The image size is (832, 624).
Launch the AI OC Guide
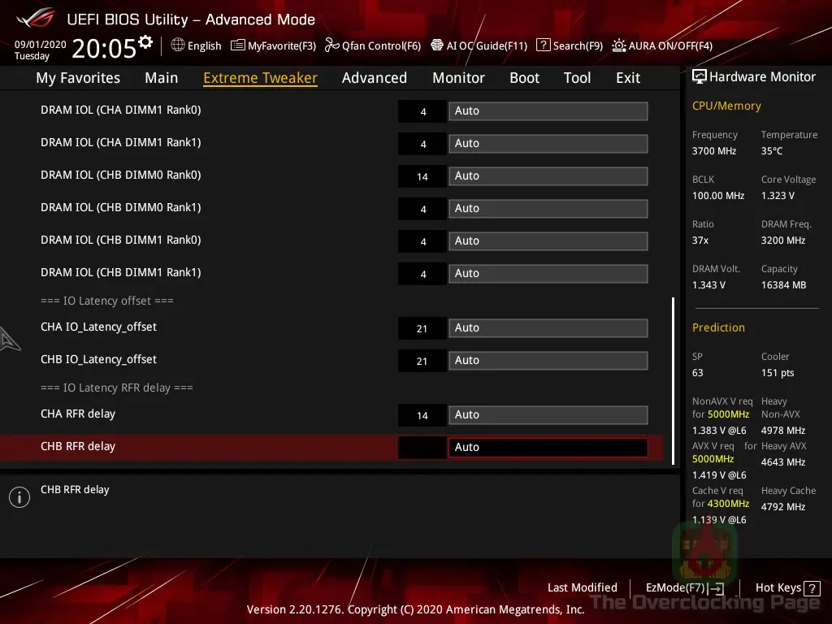click(479, 45)
